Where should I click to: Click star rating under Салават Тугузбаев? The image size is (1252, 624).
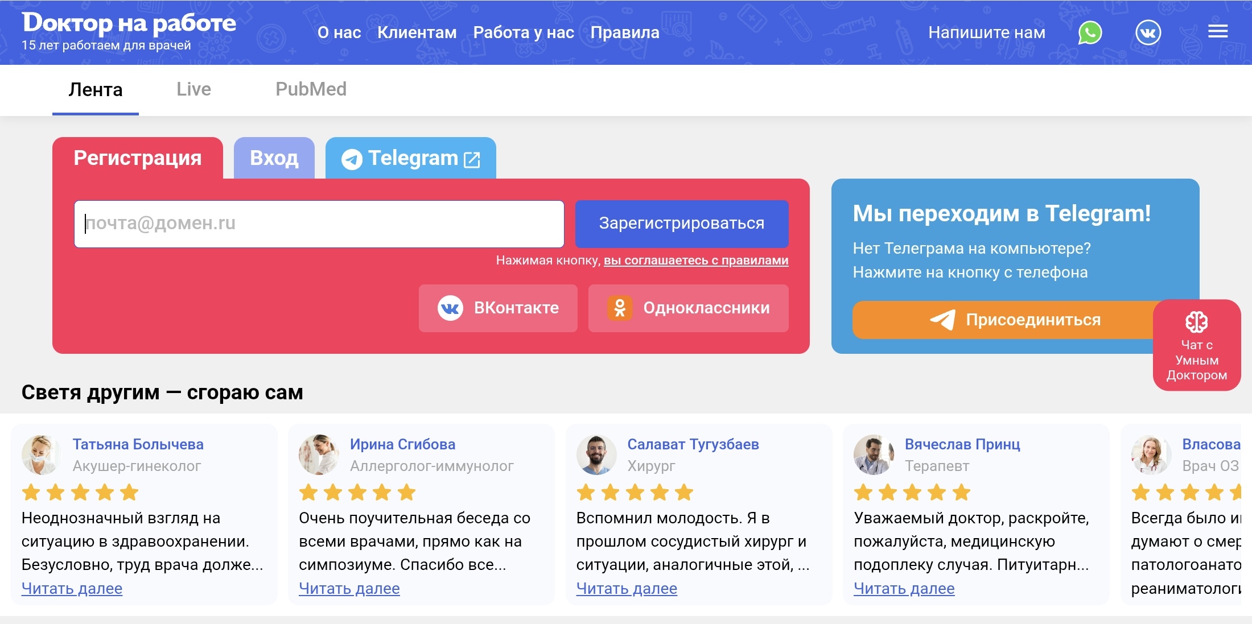pos(635,492)
